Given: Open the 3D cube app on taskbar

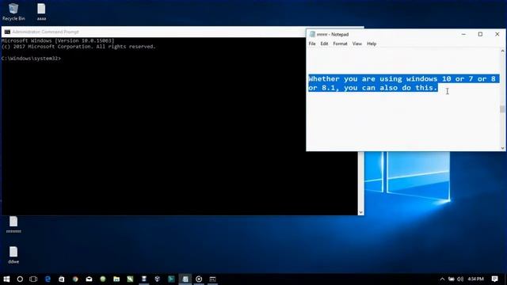Looking at the screenshot, I should point(158,279).
